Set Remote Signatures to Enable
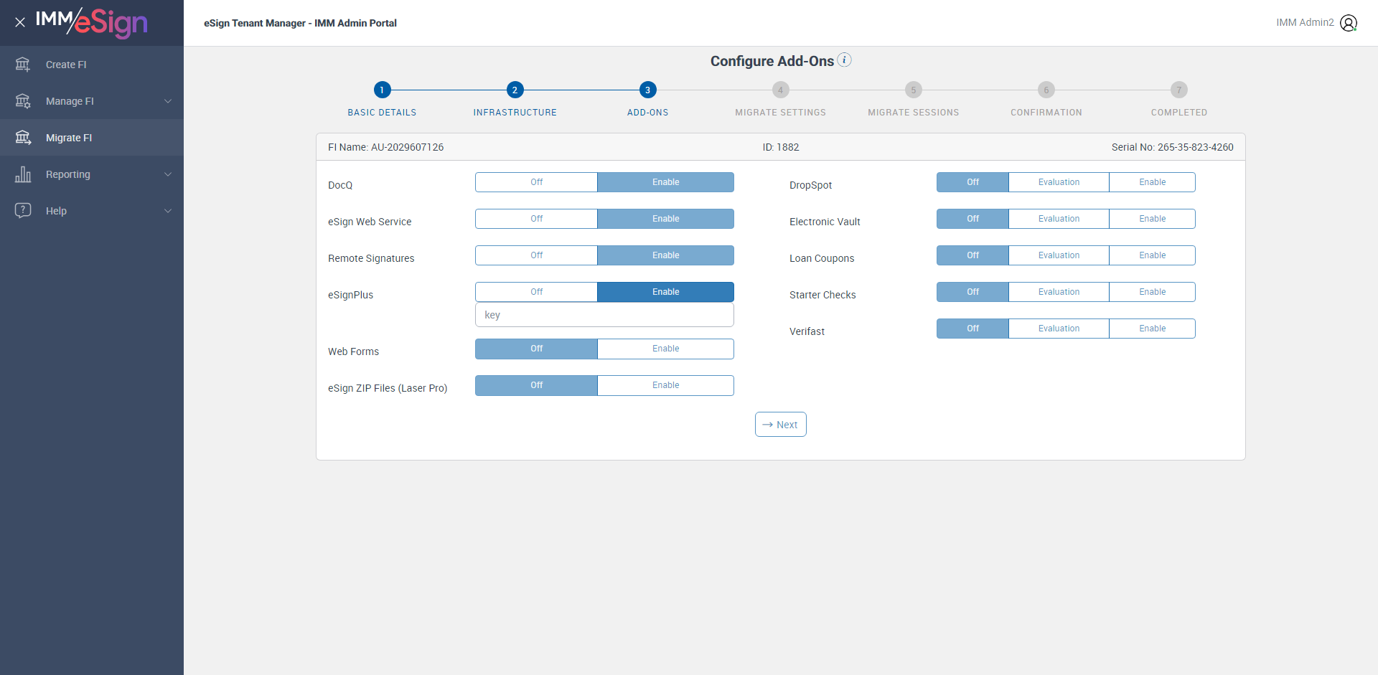The width and height of the screenshot is (1378, 675). pyautogui.click(x=665, y=255)
